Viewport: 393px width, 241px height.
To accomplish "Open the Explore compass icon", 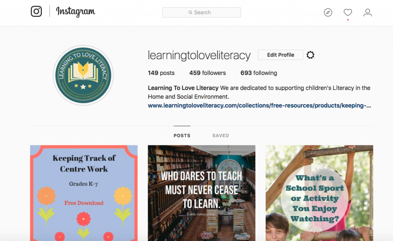I will coord(328,12).
